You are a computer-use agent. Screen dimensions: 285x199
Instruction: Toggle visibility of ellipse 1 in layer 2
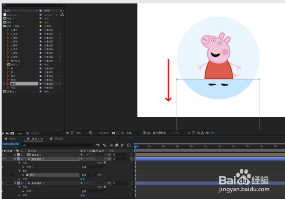[3, 167]
